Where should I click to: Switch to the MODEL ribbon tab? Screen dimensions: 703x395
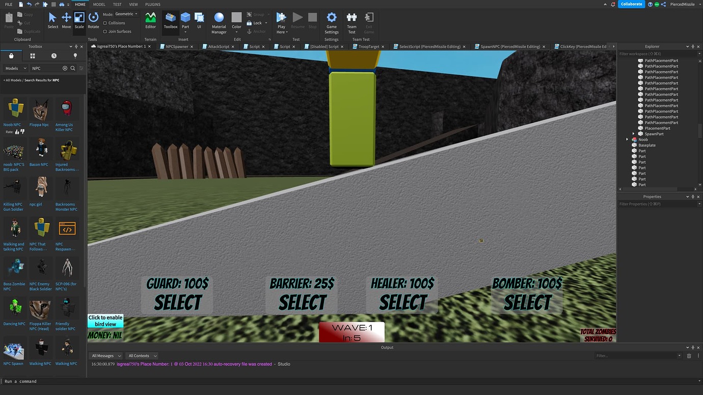coord(99,4)
